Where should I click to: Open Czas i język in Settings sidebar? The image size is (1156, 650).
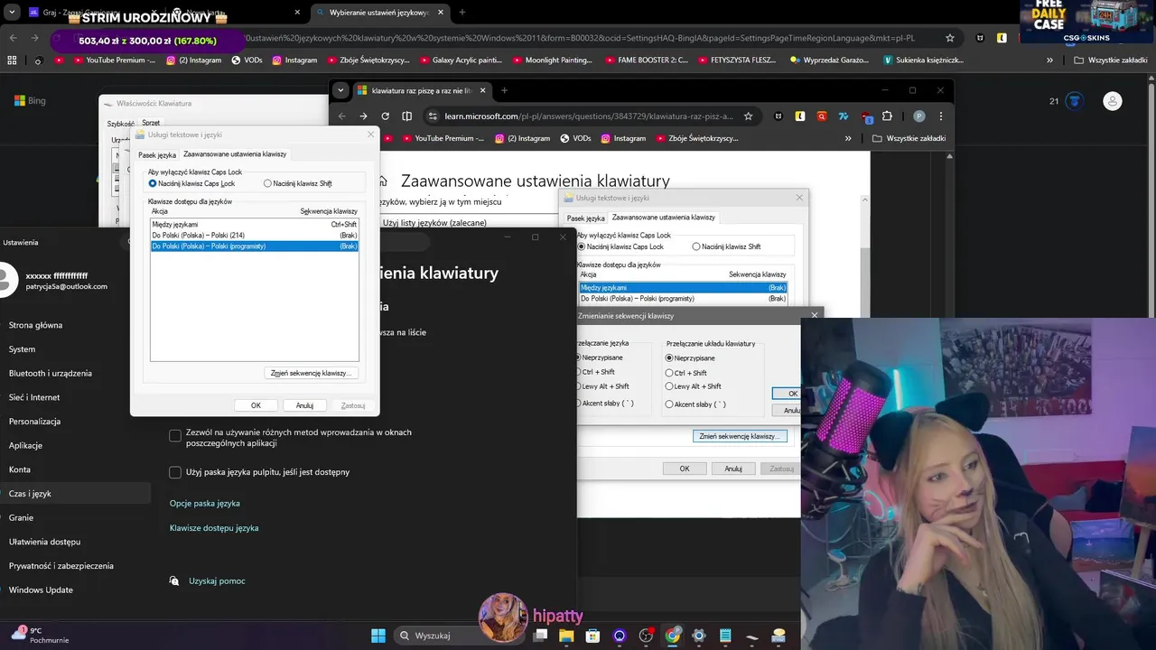(x=76, y=494)
